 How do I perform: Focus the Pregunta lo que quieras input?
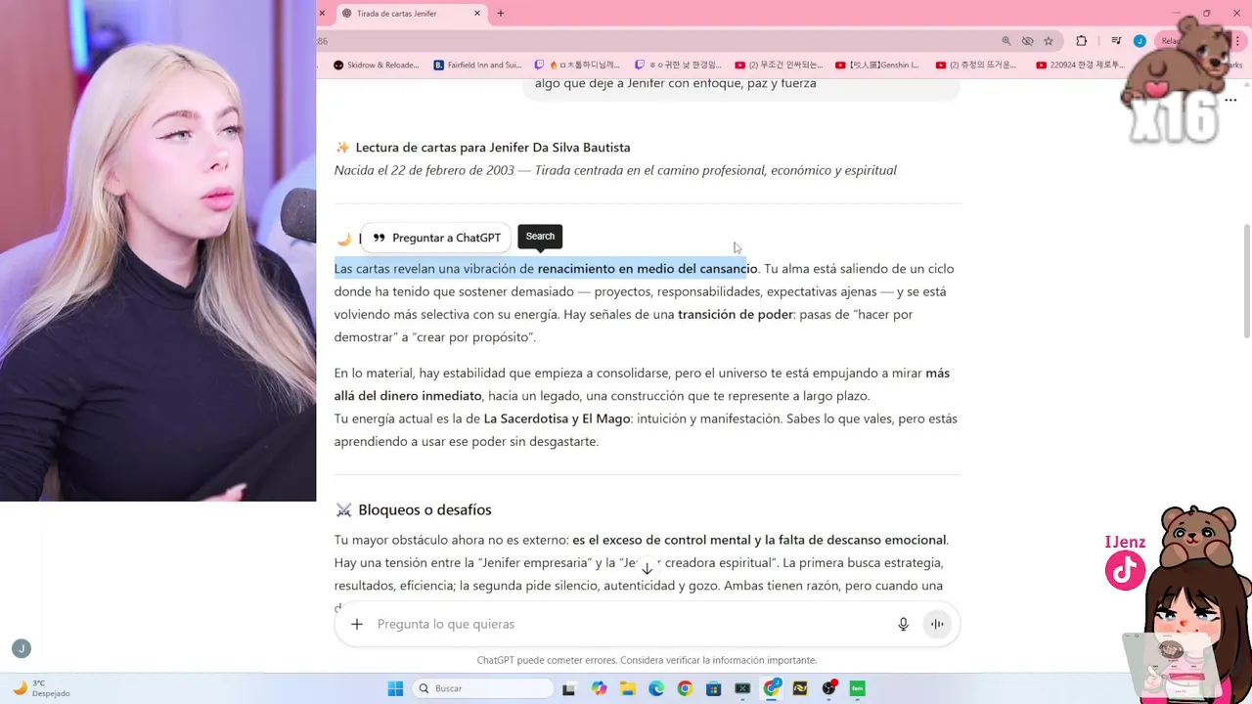coord(626,624)
